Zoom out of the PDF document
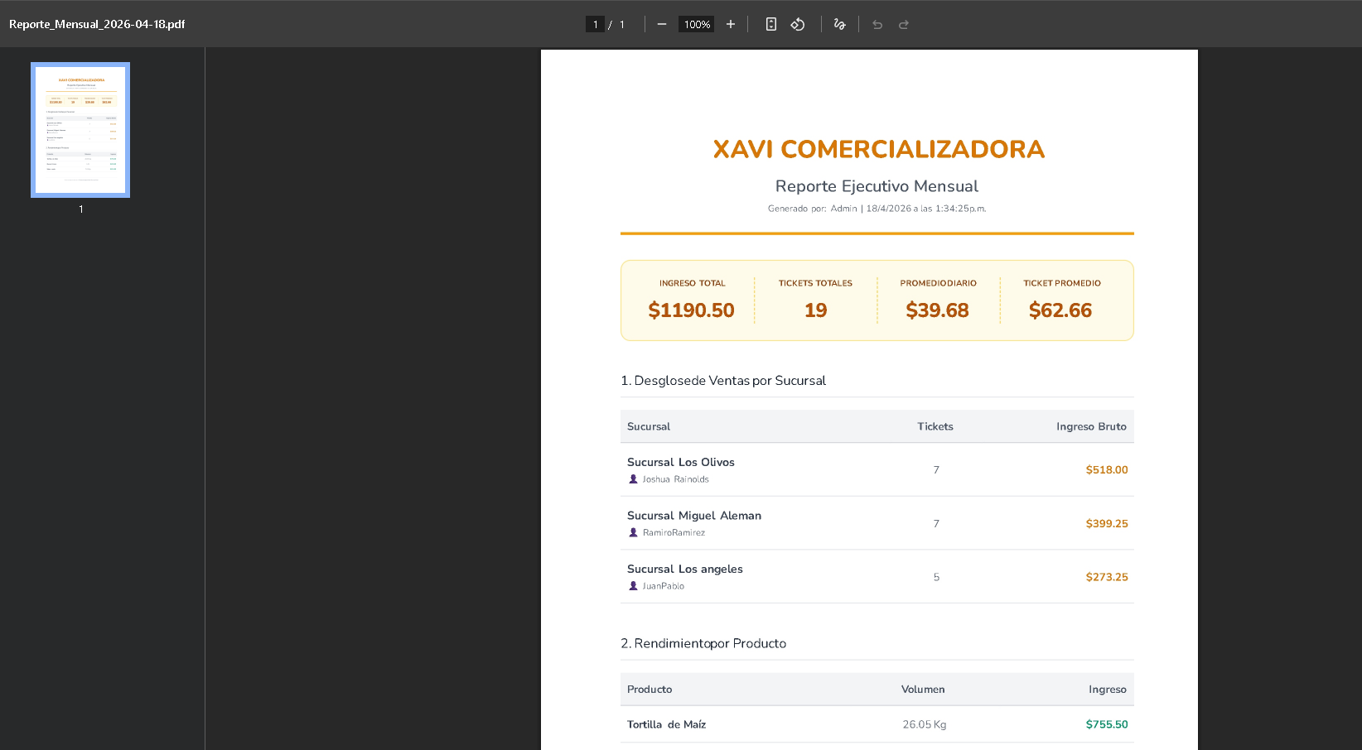Screen dimensions: 1362x750 [x=661, y=24]
